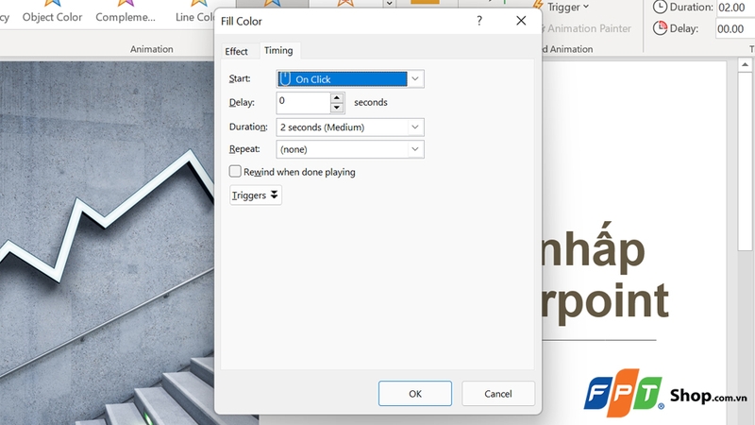Viewport: 755px width, 425px height.
Task: Open the Trigger menu in ribbon
Action: pyautogui.click(x=566, y=8)
